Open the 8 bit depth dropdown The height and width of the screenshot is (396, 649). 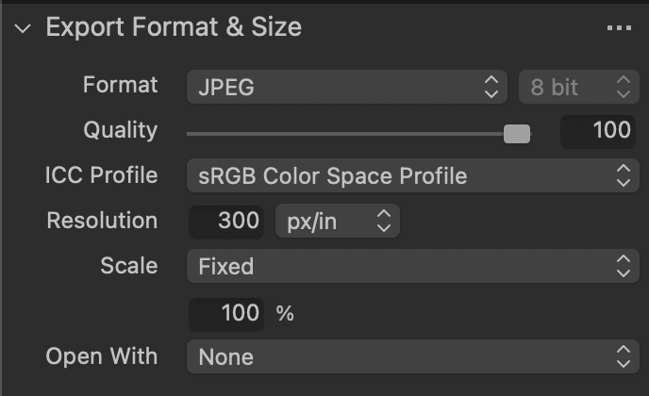point(579,87)
